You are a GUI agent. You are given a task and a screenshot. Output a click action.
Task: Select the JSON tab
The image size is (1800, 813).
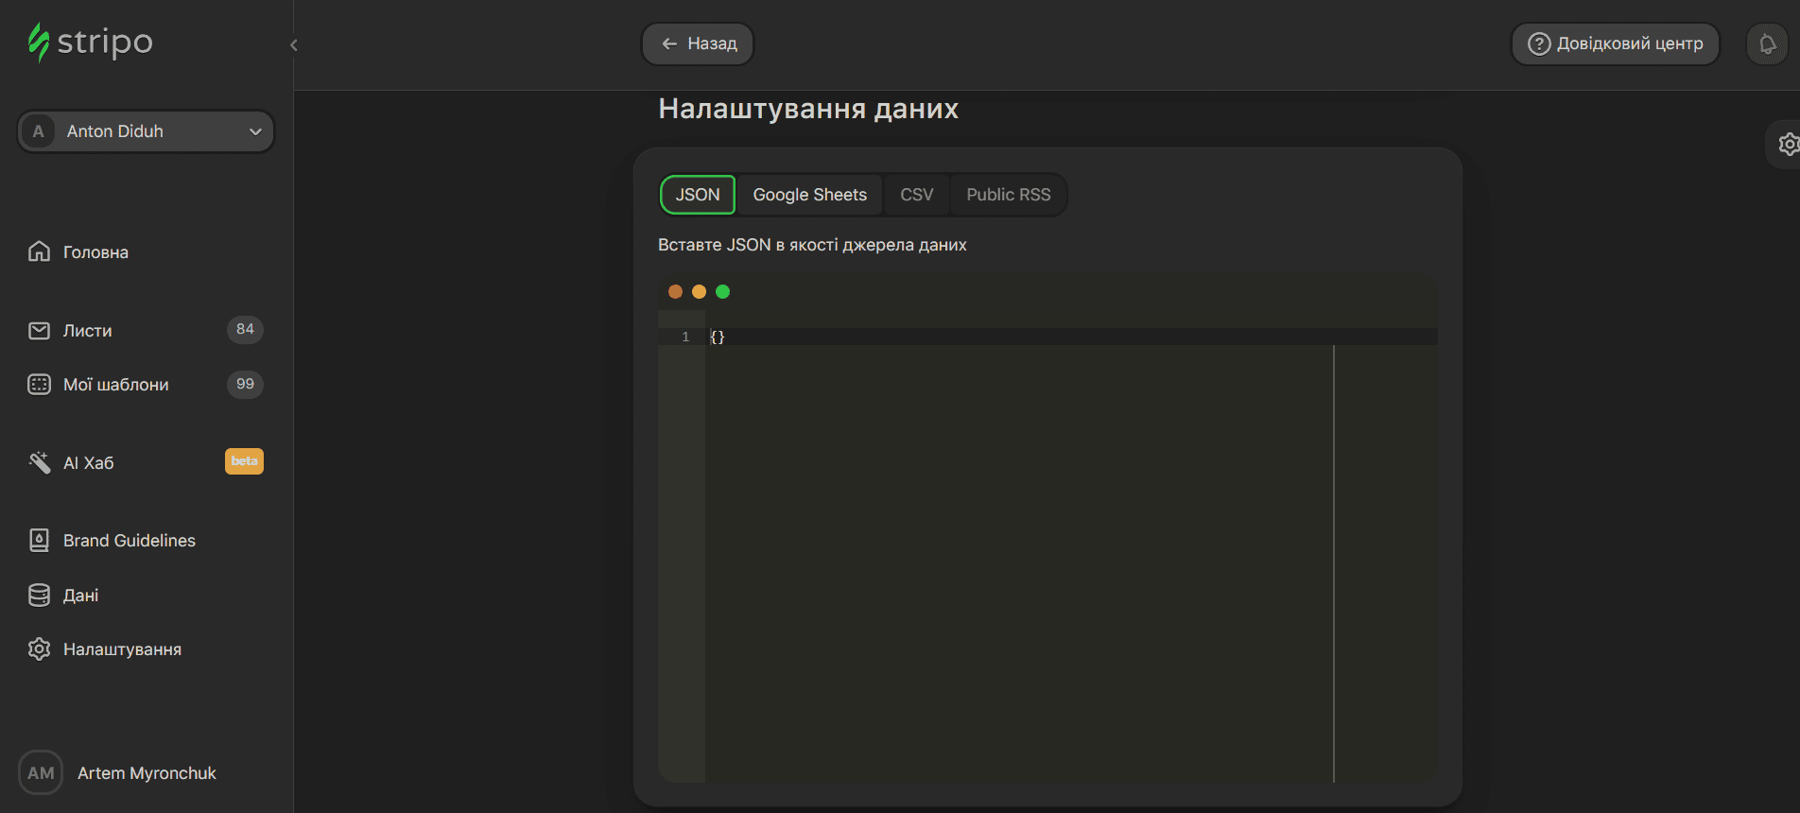point(698,195)
